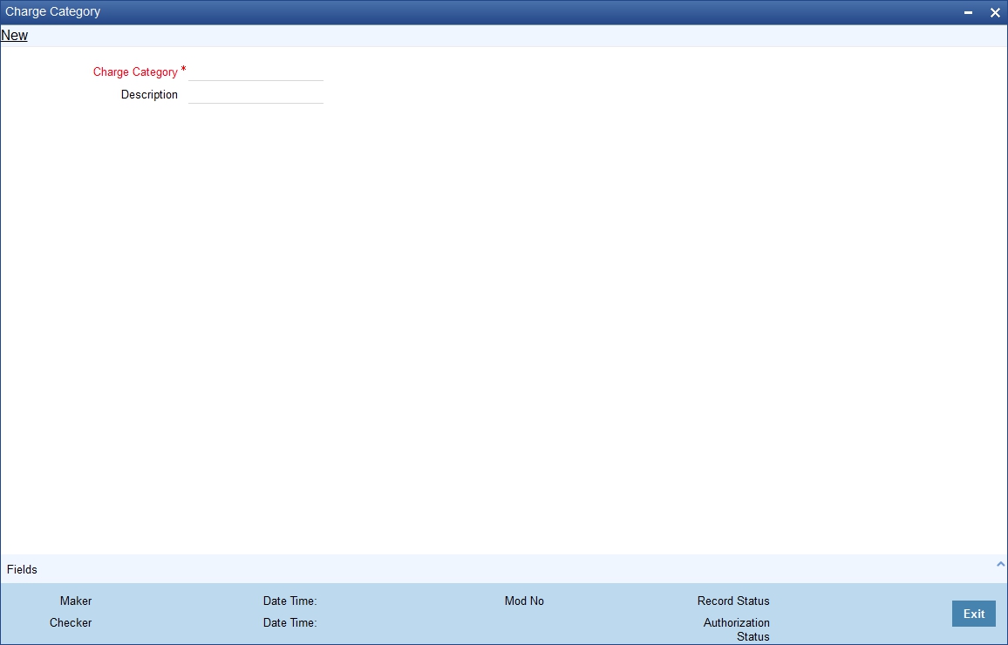Click the Authorization Status label
This screenshot has height=645, width=1008.
[737, 629]
